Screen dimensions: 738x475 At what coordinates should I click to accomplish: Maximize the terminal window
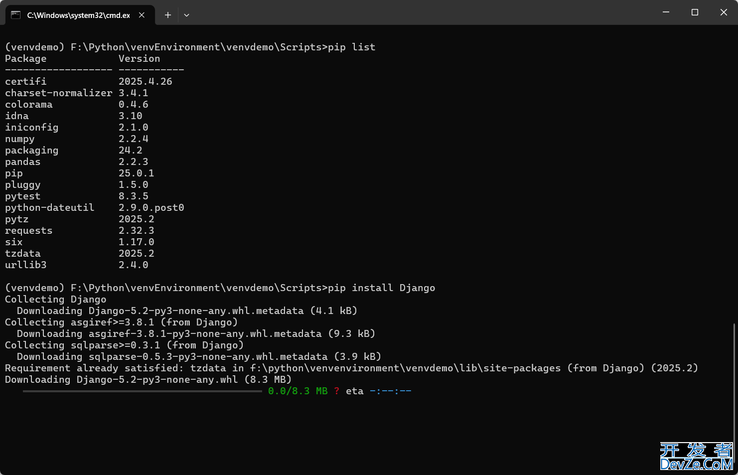pyautogui.click(x=695, y=12)
